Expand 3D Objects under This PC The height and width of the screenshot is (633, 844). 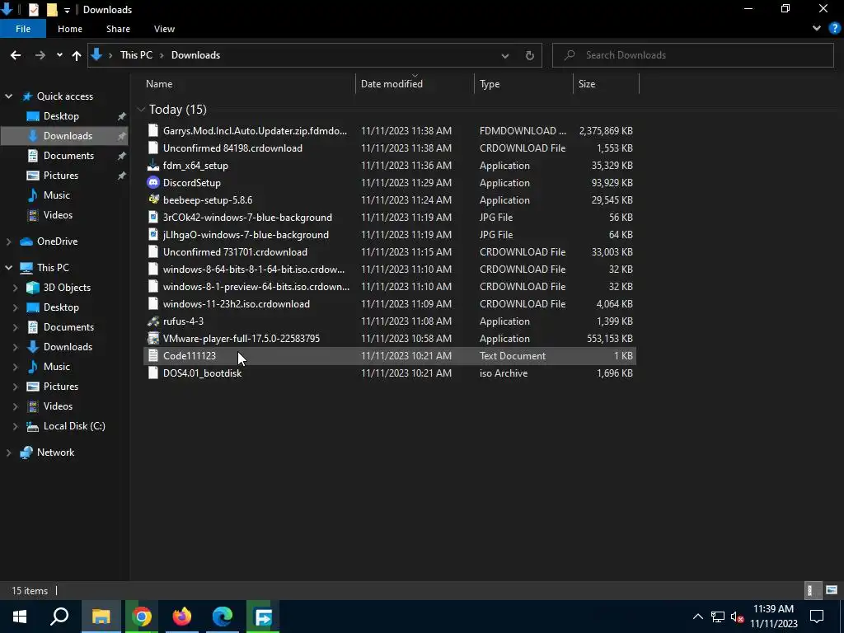16,288
